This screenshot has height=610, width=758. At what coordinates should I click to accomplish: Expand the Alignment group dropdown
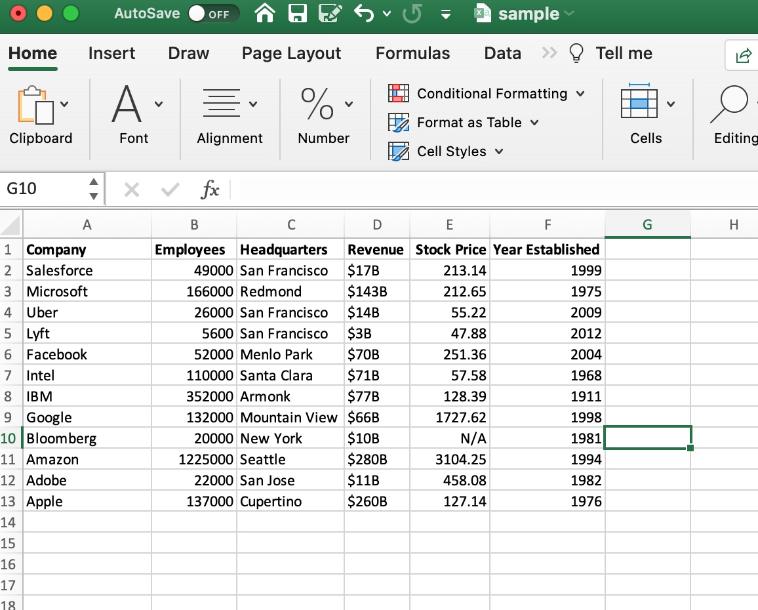pyautogui.click(x=253, y=104)
